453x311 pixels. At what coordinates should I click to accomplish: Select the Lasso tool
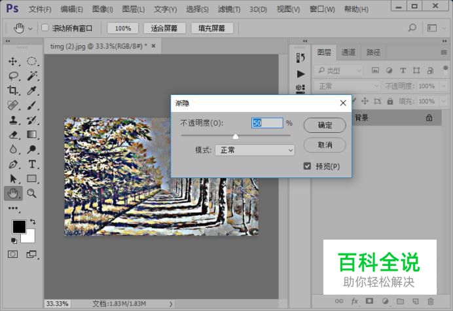click(x=12, y=76)
